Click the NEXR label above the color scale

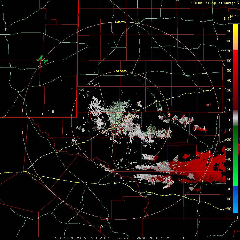[234, 16]
